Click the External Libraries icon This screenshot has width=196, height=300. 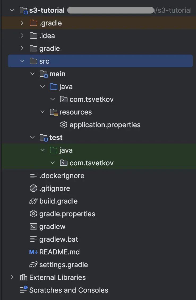24,277
